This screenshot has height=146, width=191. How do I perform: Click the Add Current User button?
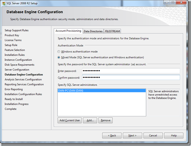click(x=70, y=120)
